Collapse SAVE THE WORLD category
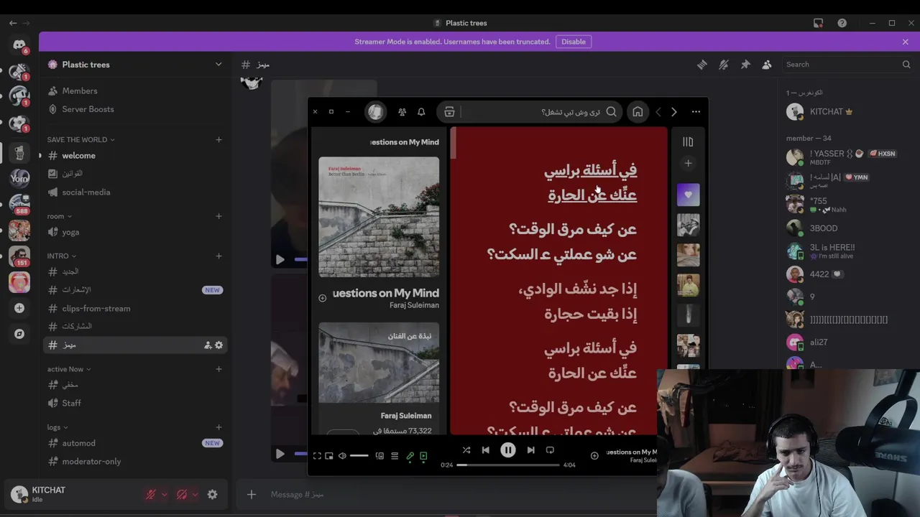 tap(81, 139)
